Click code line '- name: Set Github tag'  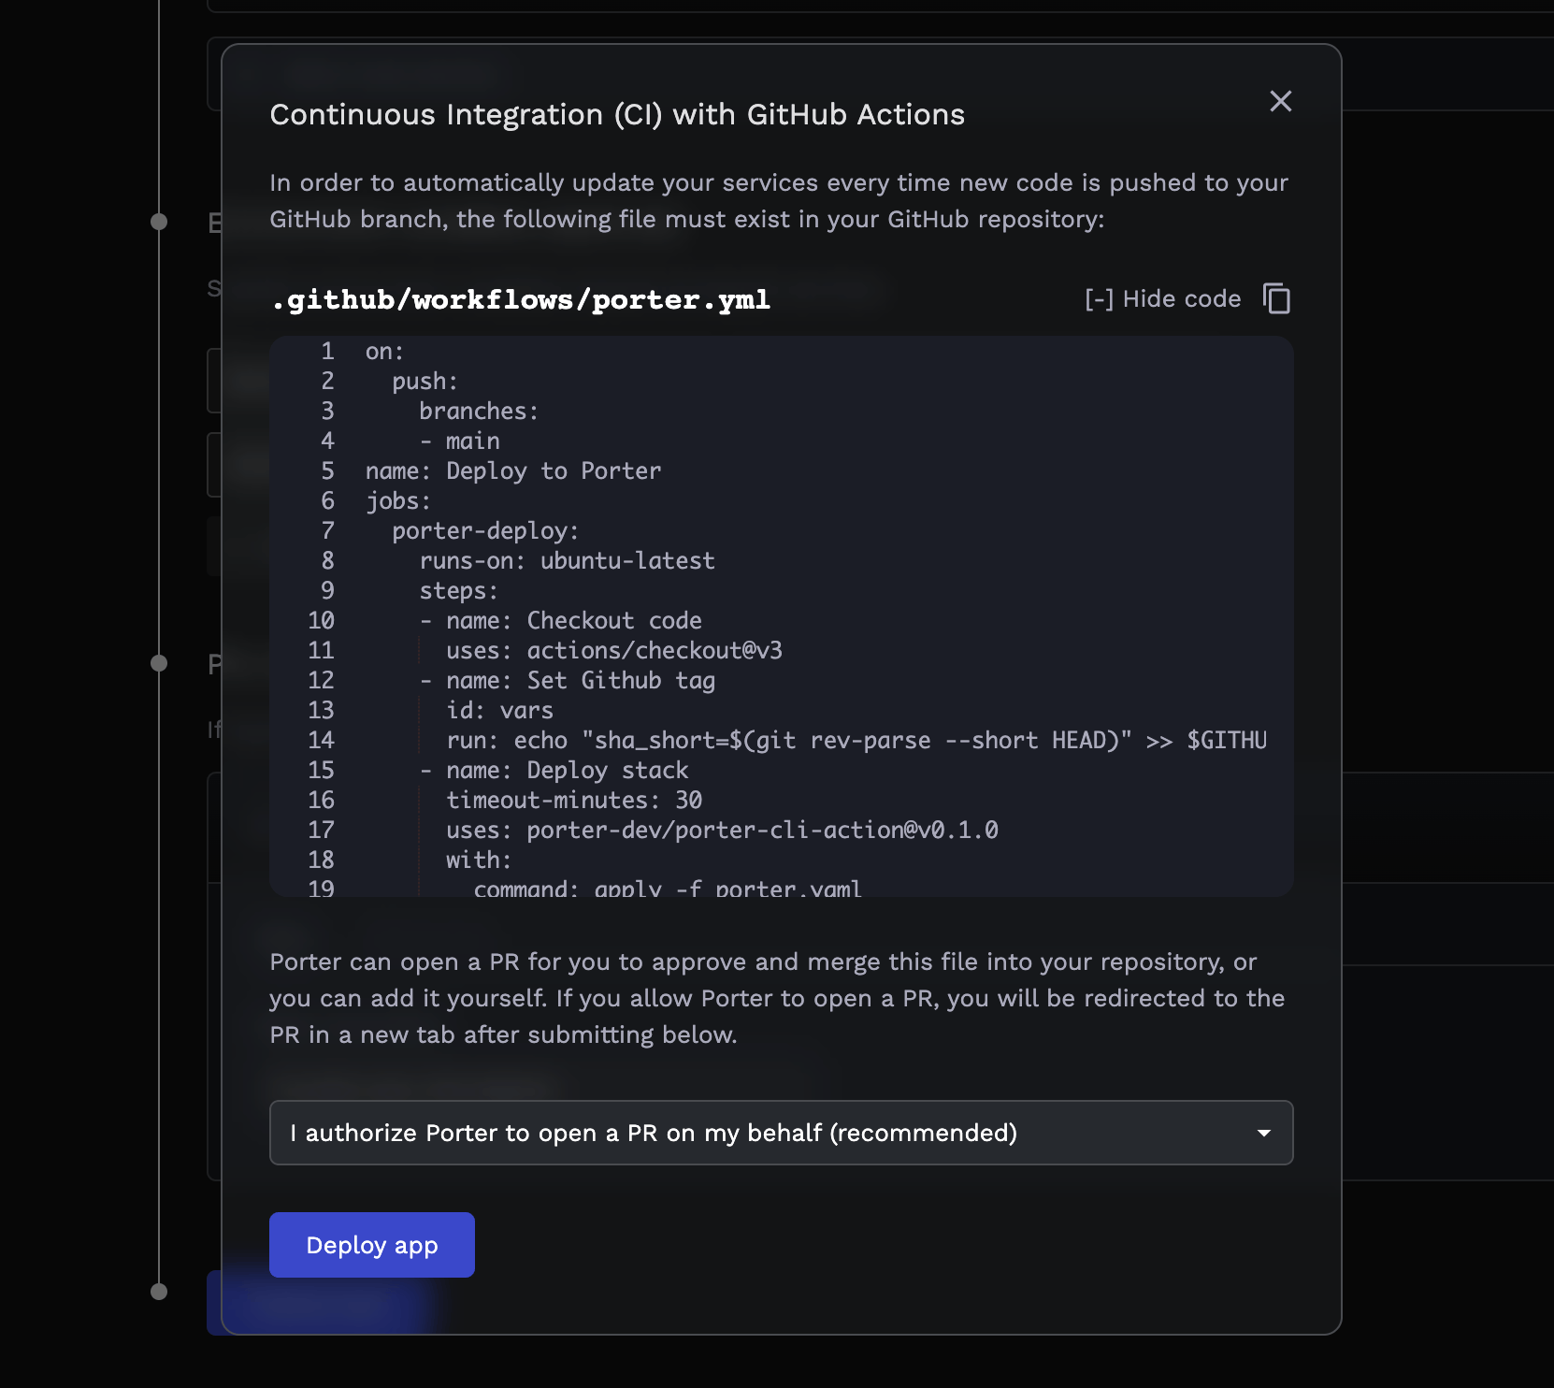tap(567, 681)
